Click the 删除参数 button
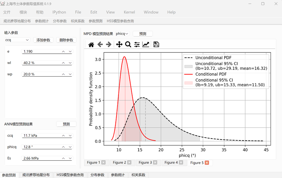 [x=66, y=40]
